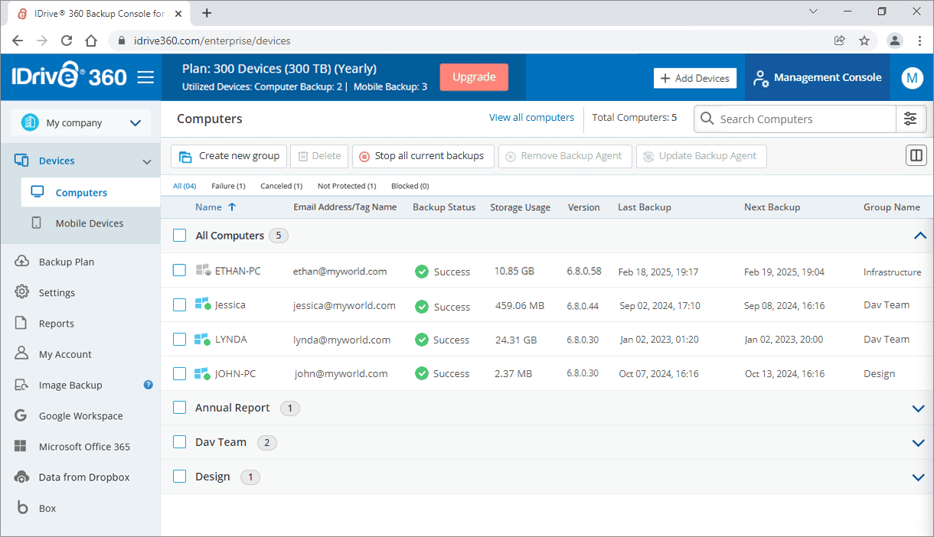Click the Box icon in the sidebar
This screenshot has height=537, width=934.
tap(22, 508)
